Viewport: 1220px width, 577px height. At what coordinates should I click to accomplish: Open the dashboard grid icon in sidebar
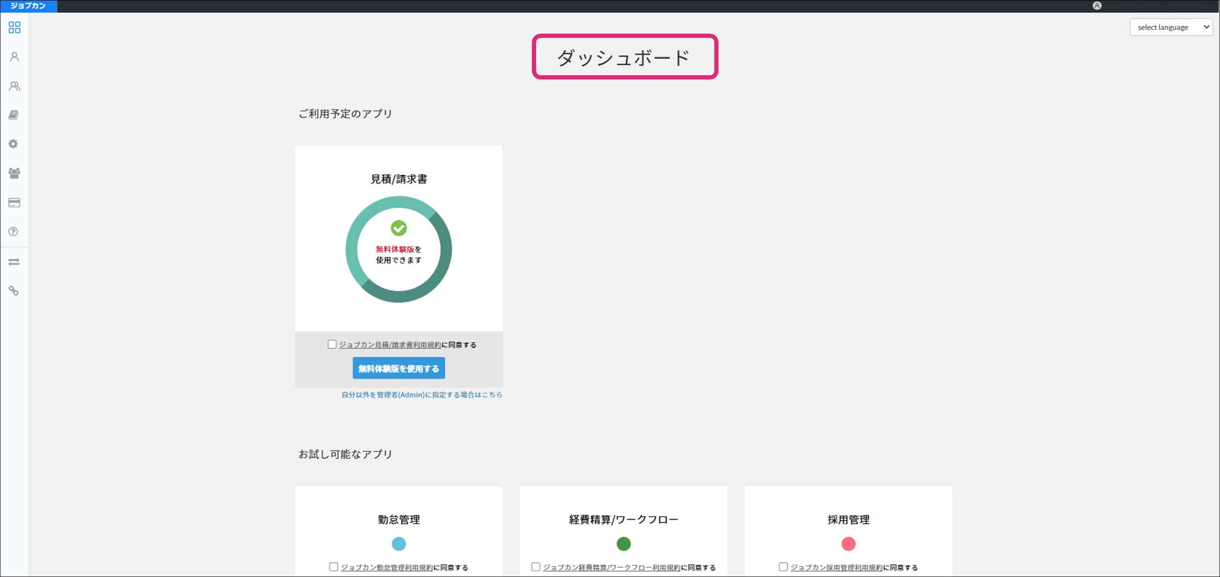point(14,28)
